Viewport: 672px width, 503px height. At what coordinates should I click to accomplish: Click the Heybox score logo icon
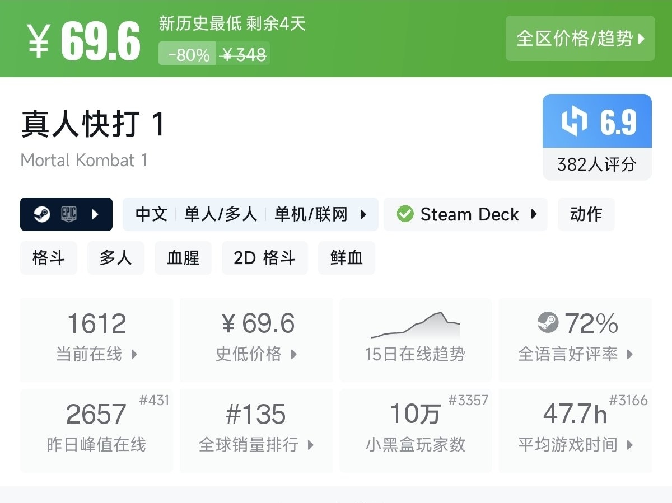pyautogui.click(x=574, y=121)
